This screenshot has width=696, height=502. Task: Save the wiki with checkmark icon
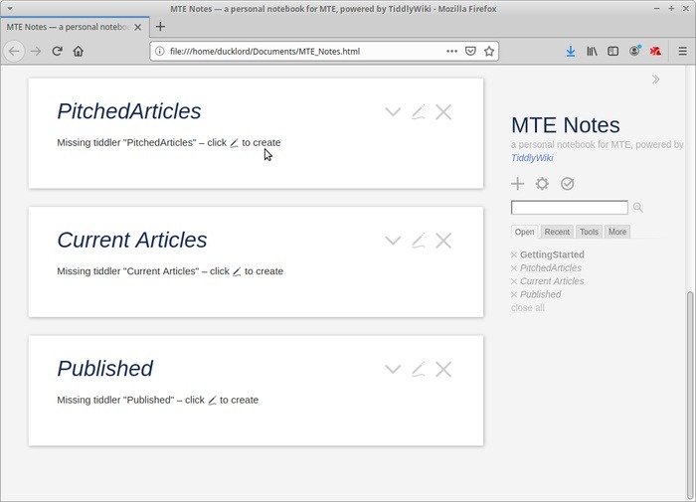click(x=567, y=183)
